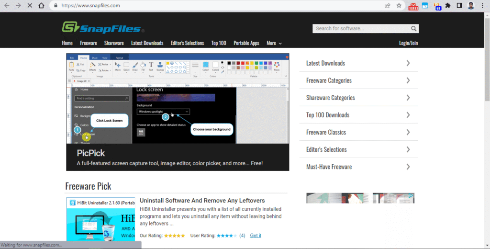Open Editor's Selections in the top navigation
Screen dimensions: 490x249
pyautogui.click(x=187, y=43)
